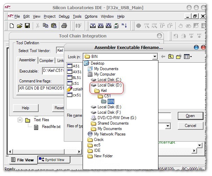Screen dimensions: 212x176
Task: Select ReadMe.txt in project tree
Action: (x=51, y=127)
